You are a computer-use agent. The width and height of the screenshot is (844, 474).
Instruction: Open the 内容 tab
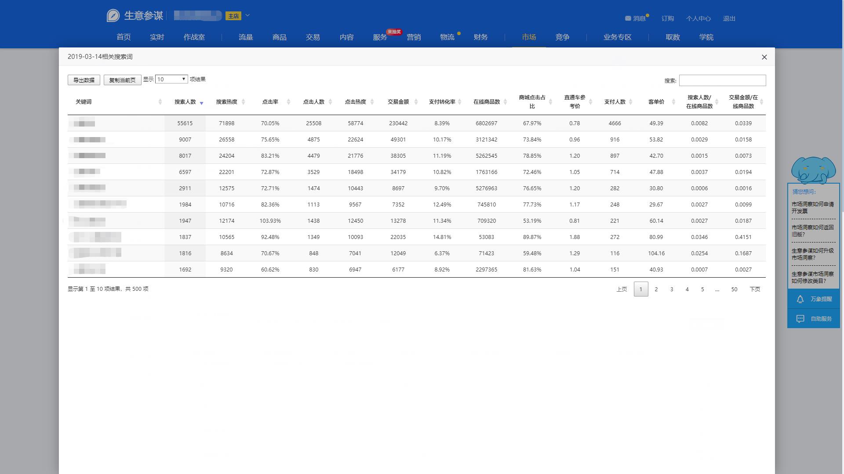347,37
